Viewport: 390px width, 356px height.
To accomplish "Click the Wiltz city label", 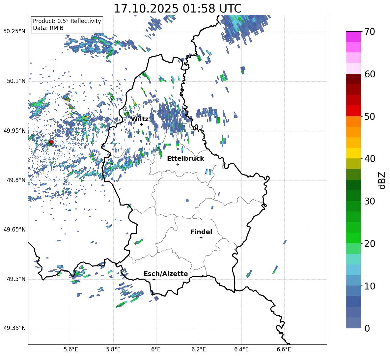I will [x=140, y=119].
